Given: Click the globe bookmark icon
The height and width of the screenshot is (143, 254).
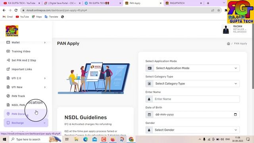Looking at the screenshot, I should point(62,17).
